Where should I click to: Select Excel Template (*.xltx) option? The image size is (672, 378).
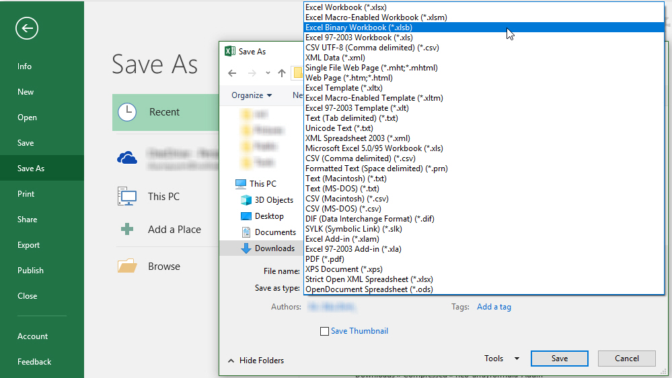(x=484, y=88)
